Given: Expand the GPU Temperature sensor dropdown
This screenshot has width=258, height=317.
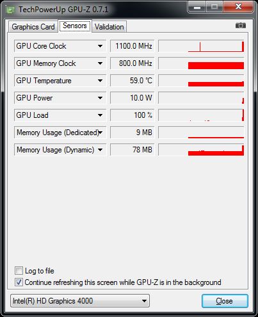Looking at the screenshot, I should (x=100, y=81).
